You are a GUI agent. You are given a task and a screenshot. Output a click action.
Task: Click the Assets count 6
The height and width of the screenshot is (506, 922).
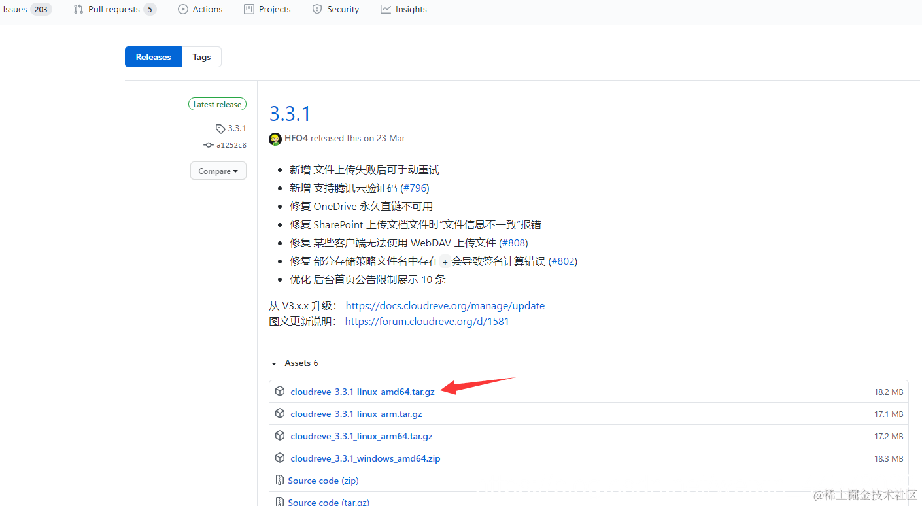(316, 363)
